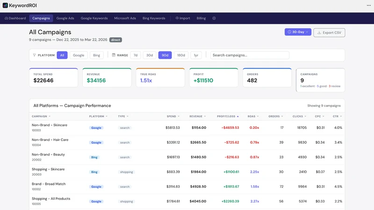Click the 0.79x ROAS value
Screen dimensions: 374x210
tap(254, 143)
